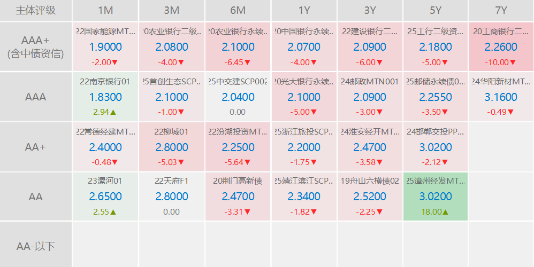
Task: Click the green highlighted 25漳州经发MTN cell
Action: click(x=436, y=196)
